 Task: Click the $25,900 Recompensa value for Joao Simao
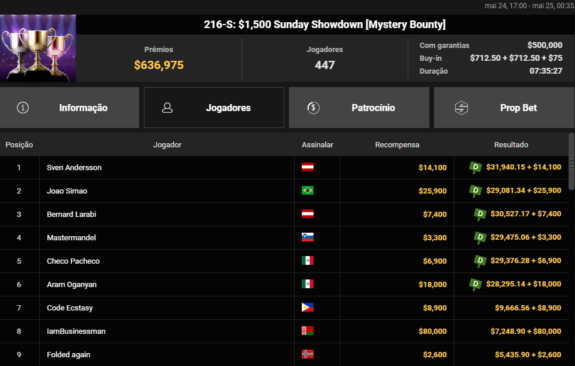(433, 191)
